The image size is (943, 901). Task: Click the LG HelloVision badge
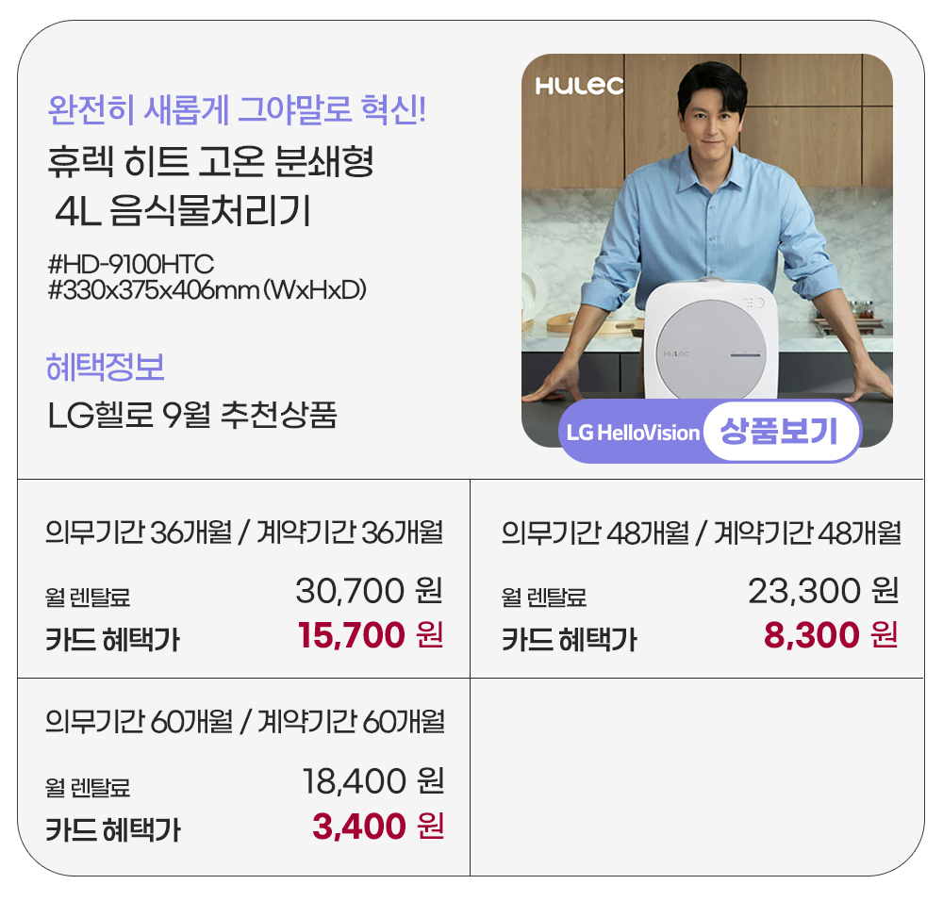(633, 433)
